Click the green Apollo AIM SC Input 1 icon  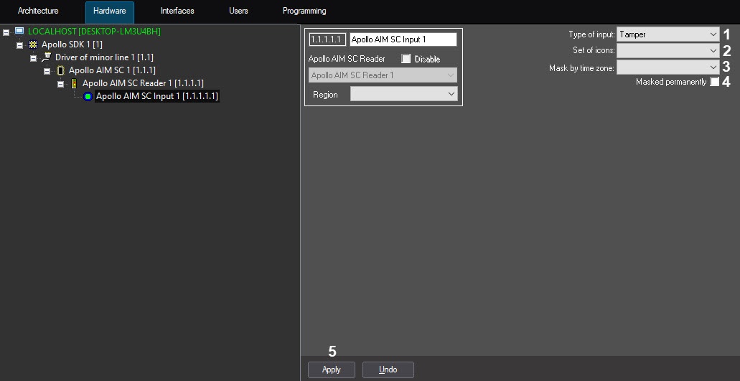[88, 97]
